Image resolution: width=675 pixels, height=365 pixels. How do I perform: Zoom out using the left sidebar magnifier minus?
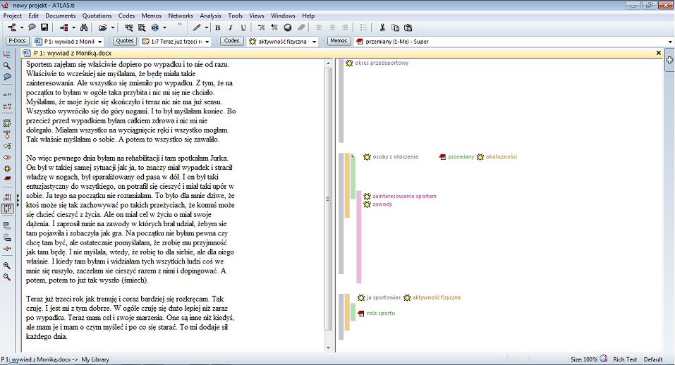point(7,278)
